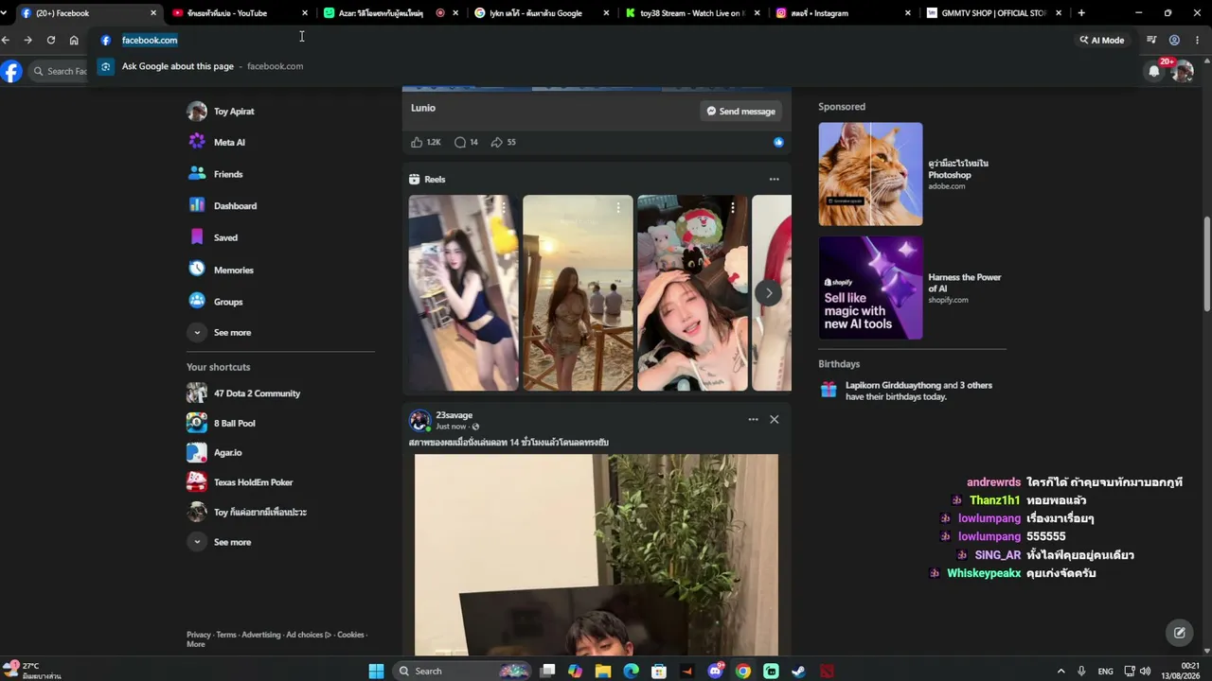Open new message compose icon
The height and width of the screenshot is (681, 1212).
pyautogui.click(x=1179, y=633)
